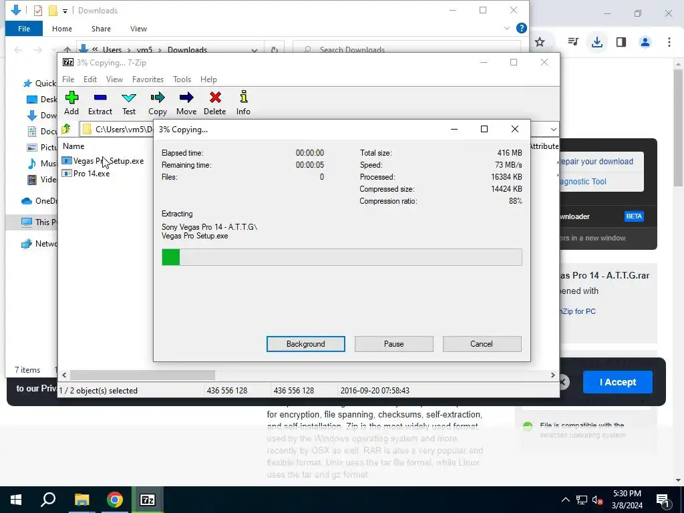684x513 pixels.
Task: Click the red Delete icon in 7-Zip
Action: point(215,103)
